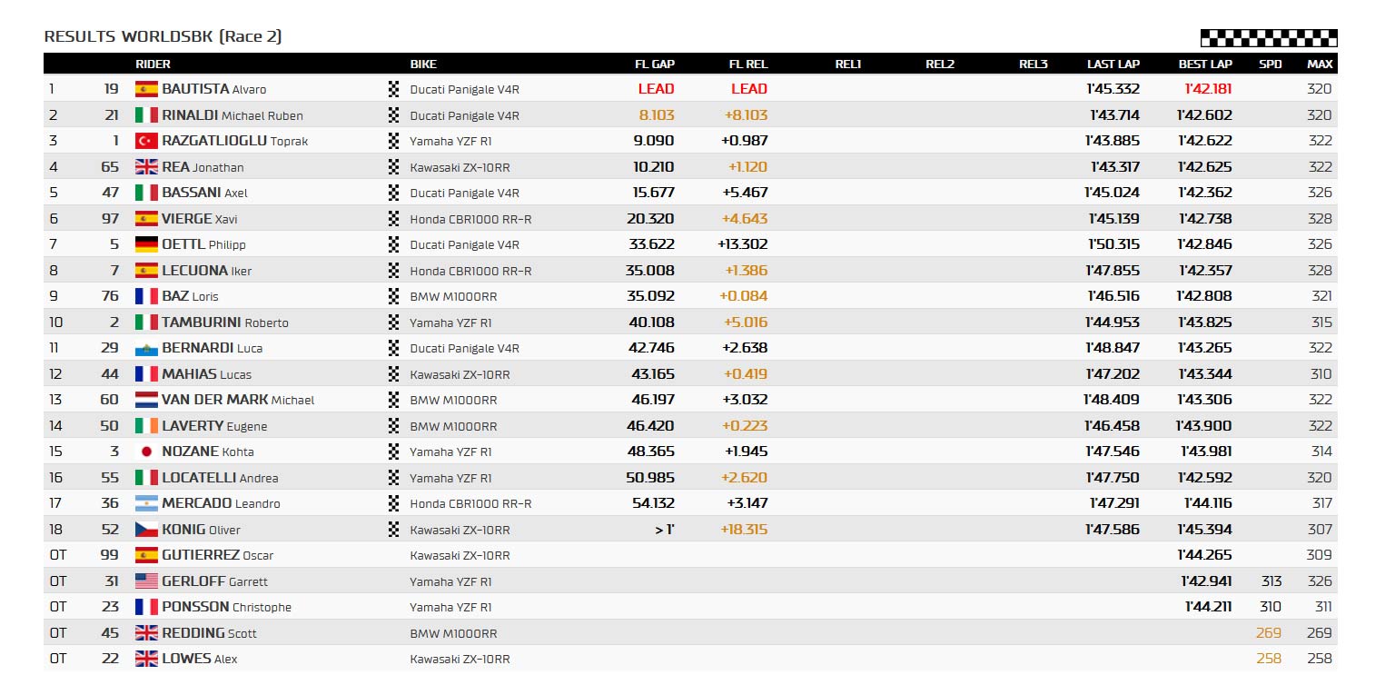The height and width of the screenshot is (685, 1395).
Task: Select Lowes's orange SPD value 258
Action: coord(1269,659)
